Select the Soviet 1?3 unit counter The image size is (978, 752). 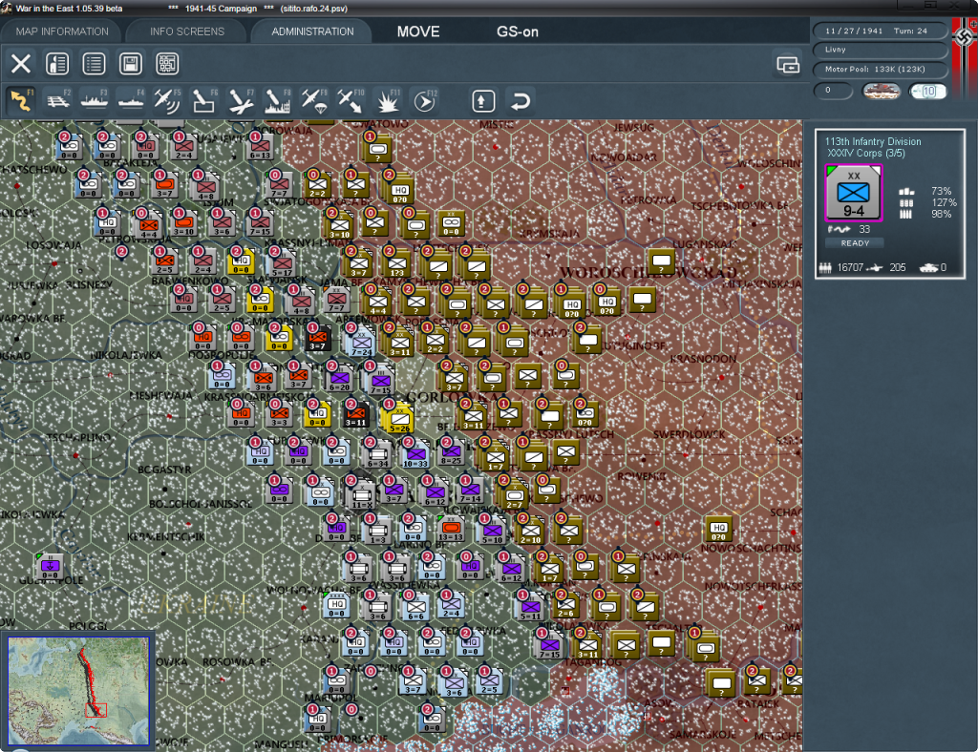pos(396,264)
